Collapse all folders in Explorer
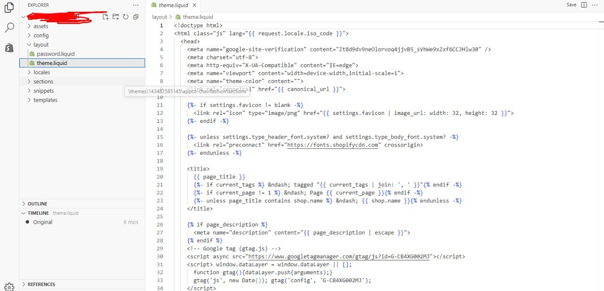This screenshot has height=291, width=604. tap(135, 17)
